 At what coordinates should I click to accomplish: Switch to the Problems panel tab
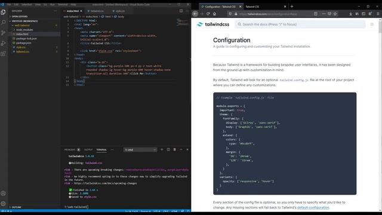[x=72, y=150]
